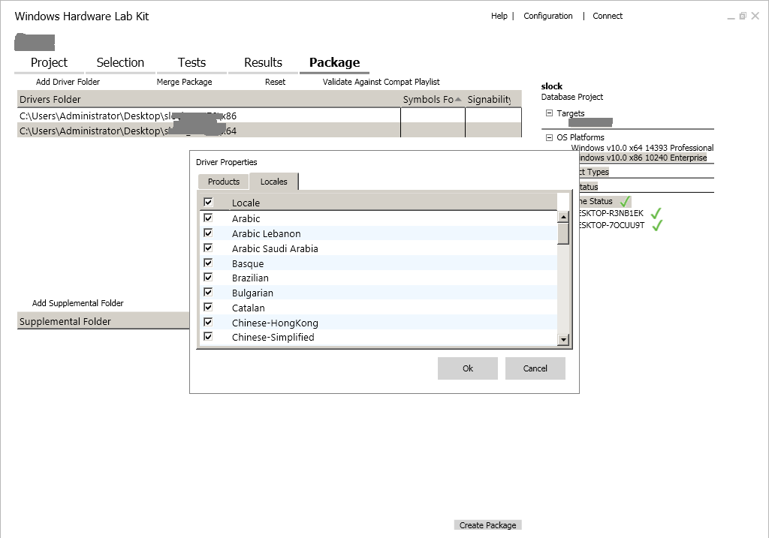Image resolution: width=769 pixels, height=538 pixels.
Task: Collapse the Targets section
Action: coord(549,113)
